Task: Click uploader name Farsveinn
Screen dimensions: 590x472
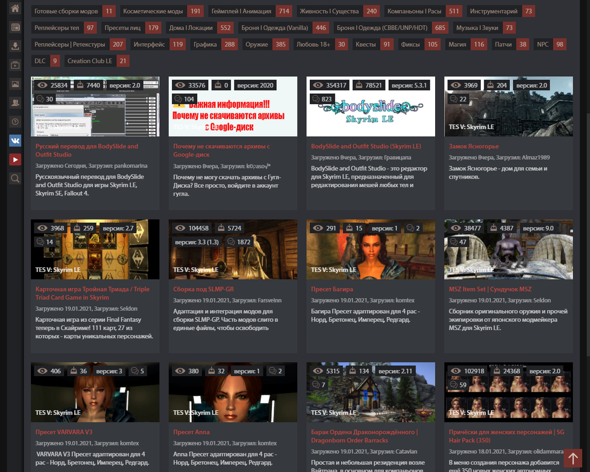Action: click(269, 300)
